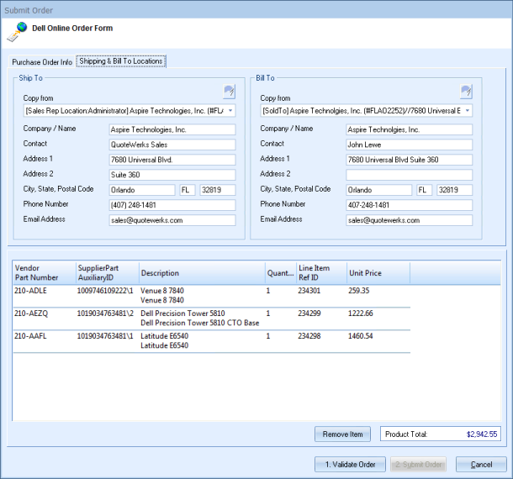Click Ship To Email Address field

[x=172, y=220]
